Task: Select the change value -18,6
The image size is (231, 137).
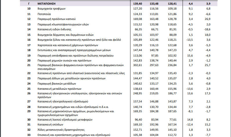Action: (x=207, y=29)
